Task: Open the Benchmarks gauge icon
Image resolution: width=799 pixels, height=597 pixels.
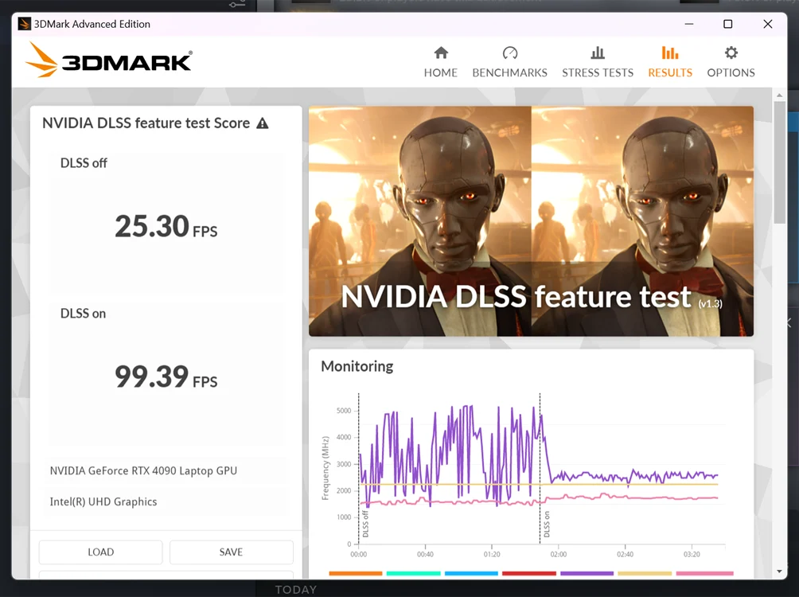Action: 509,53
